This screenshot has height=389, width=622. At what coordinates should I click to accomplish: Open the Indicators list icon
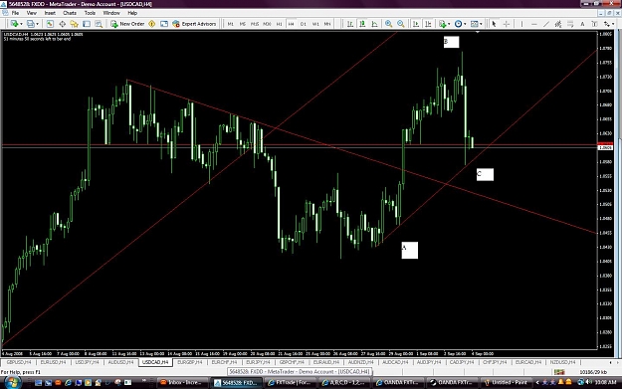click(x=442, y=24)
